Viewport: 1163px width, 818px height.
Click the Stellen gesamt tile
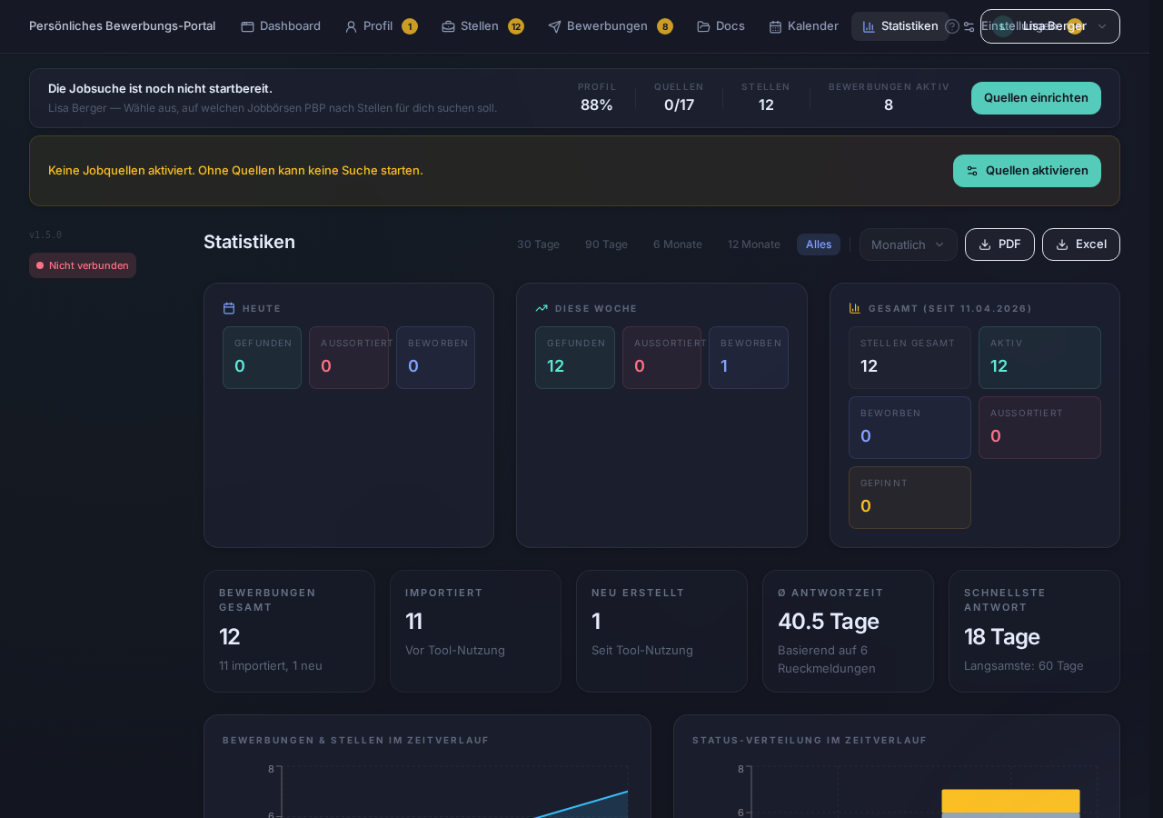tap(910, 357)
